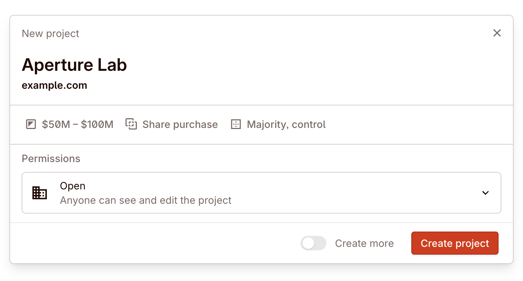Click the deal size icon beside $50M – $100M
Viewport: 523px width, 281px height.
tap(31, 125)
